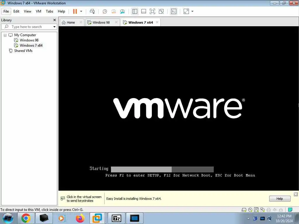299x224 pixels.
Task: Focus the library search field
Action: click(x=29, y=27)
